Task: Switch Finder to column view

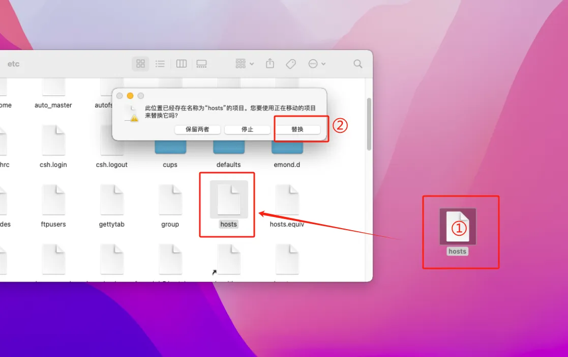Action: click(x=181, y=64)
